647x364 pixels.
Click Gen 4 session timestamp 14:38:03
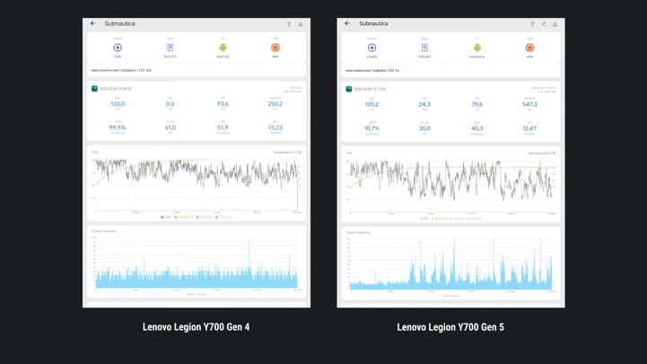[x=116, y=89]
